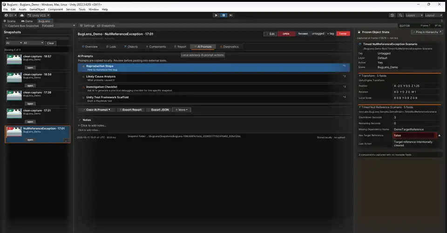Open the Layout dropdown
This screenshot has width=447, height=233.
click(x=433, y=15)
